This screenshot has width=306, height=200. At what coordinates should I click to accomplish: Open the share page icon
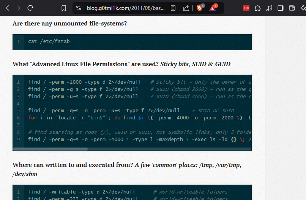186,8
